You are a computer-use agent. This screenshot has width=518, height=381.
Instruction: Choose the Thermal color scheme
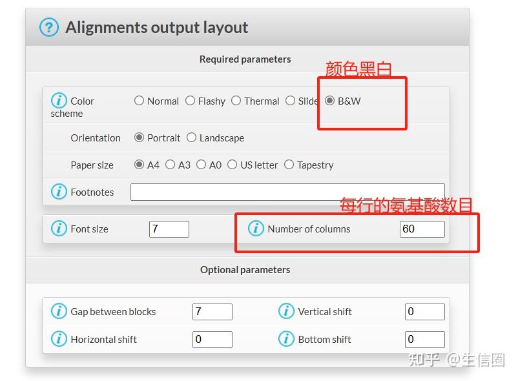pos(236,100)
